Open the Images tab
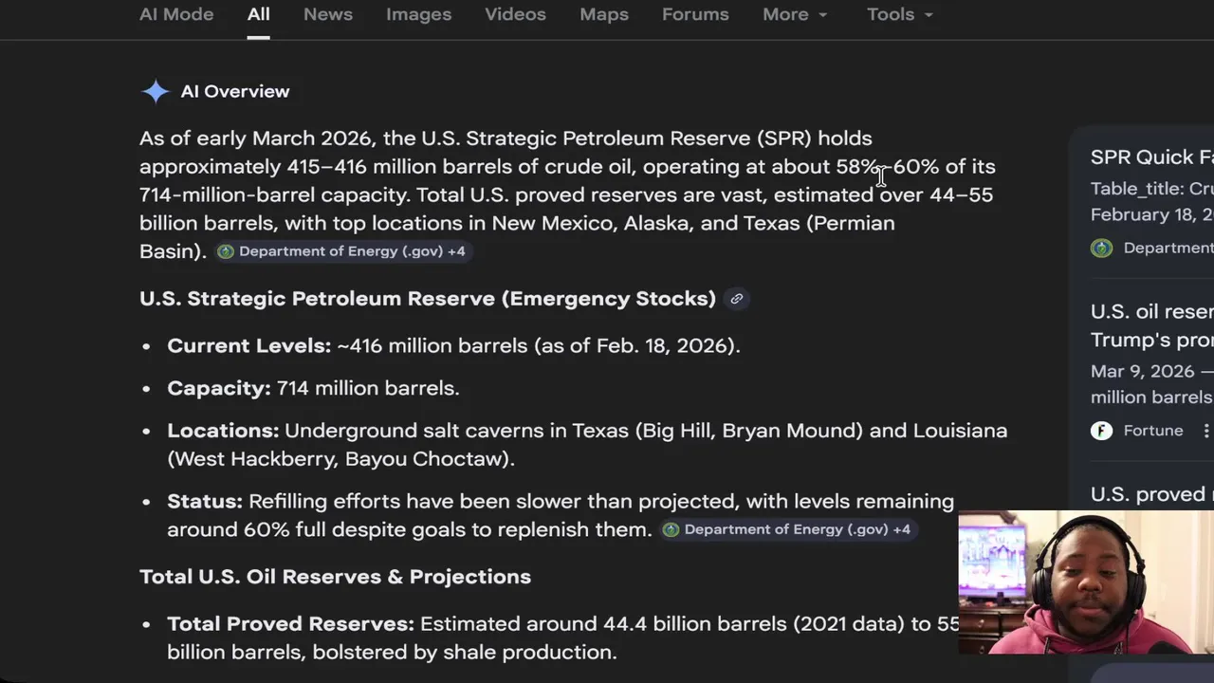This screenshot has height=683, width=1214. coord(418,14)
